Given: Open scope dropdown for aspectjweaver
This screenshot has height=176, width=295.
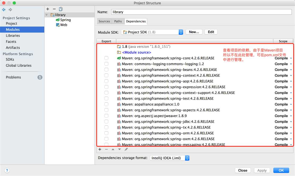Looking at the screenshot, I should [x=291, y=116].
